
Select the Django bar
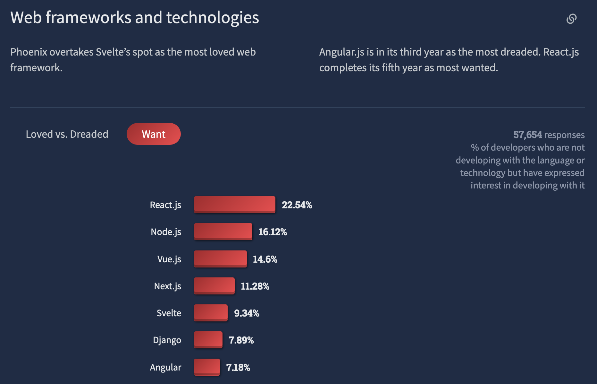[208, 340]
